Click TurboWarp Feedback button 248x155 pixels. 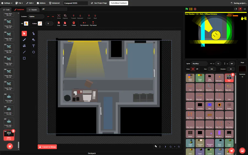point(119,3)
